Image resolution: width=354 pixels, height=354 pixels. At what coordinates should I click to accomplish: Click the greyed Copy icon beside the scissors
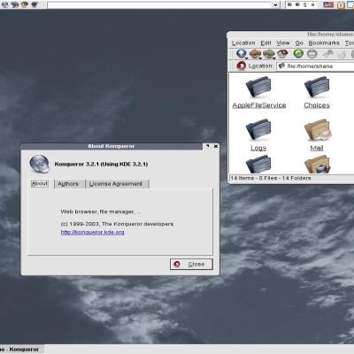pyautogui.click(x=342, y=54)
